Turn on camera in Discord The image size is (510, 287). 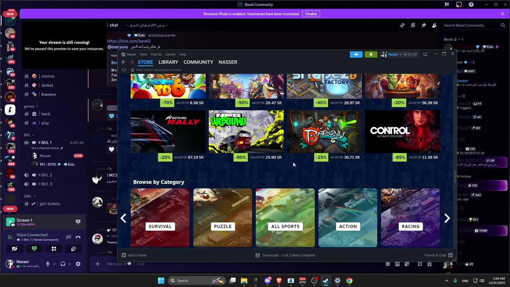tap(15, 249)
